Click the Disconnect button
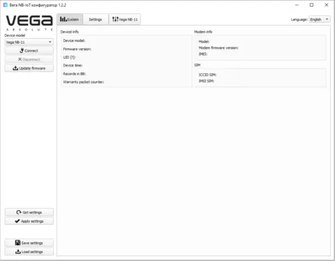The image size is (335, 261). (29, 59)
